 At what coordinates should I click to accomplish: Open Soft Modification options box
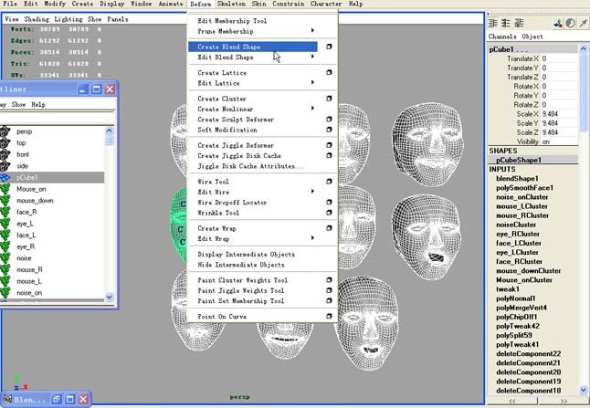point(329,130)
